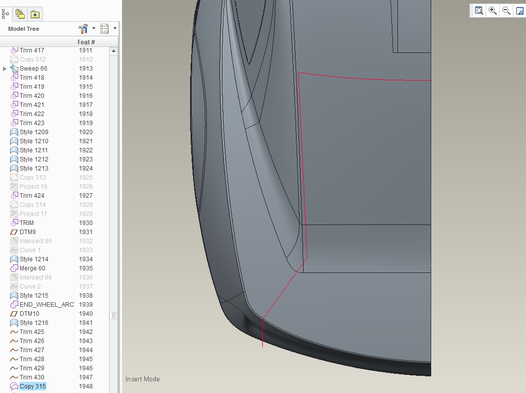
Task: Select the Trim 422 feature
Action: coord(32,114)
